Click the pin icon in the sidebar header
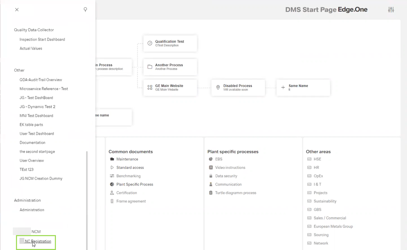Image resolution: width=407 pixels, height=250 pixels. 85,10
